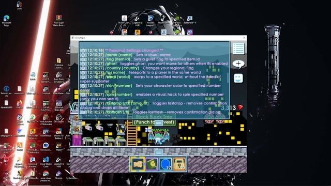Open Rockstar Games Launcher desktop shortcut

pos(32,134)
